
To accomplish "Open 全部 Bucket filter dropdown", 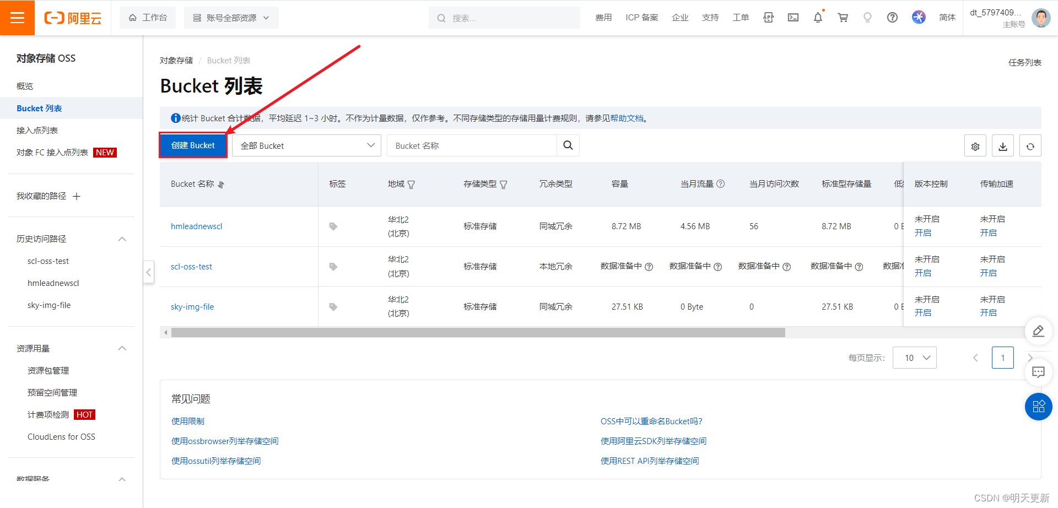I will 306,145.
